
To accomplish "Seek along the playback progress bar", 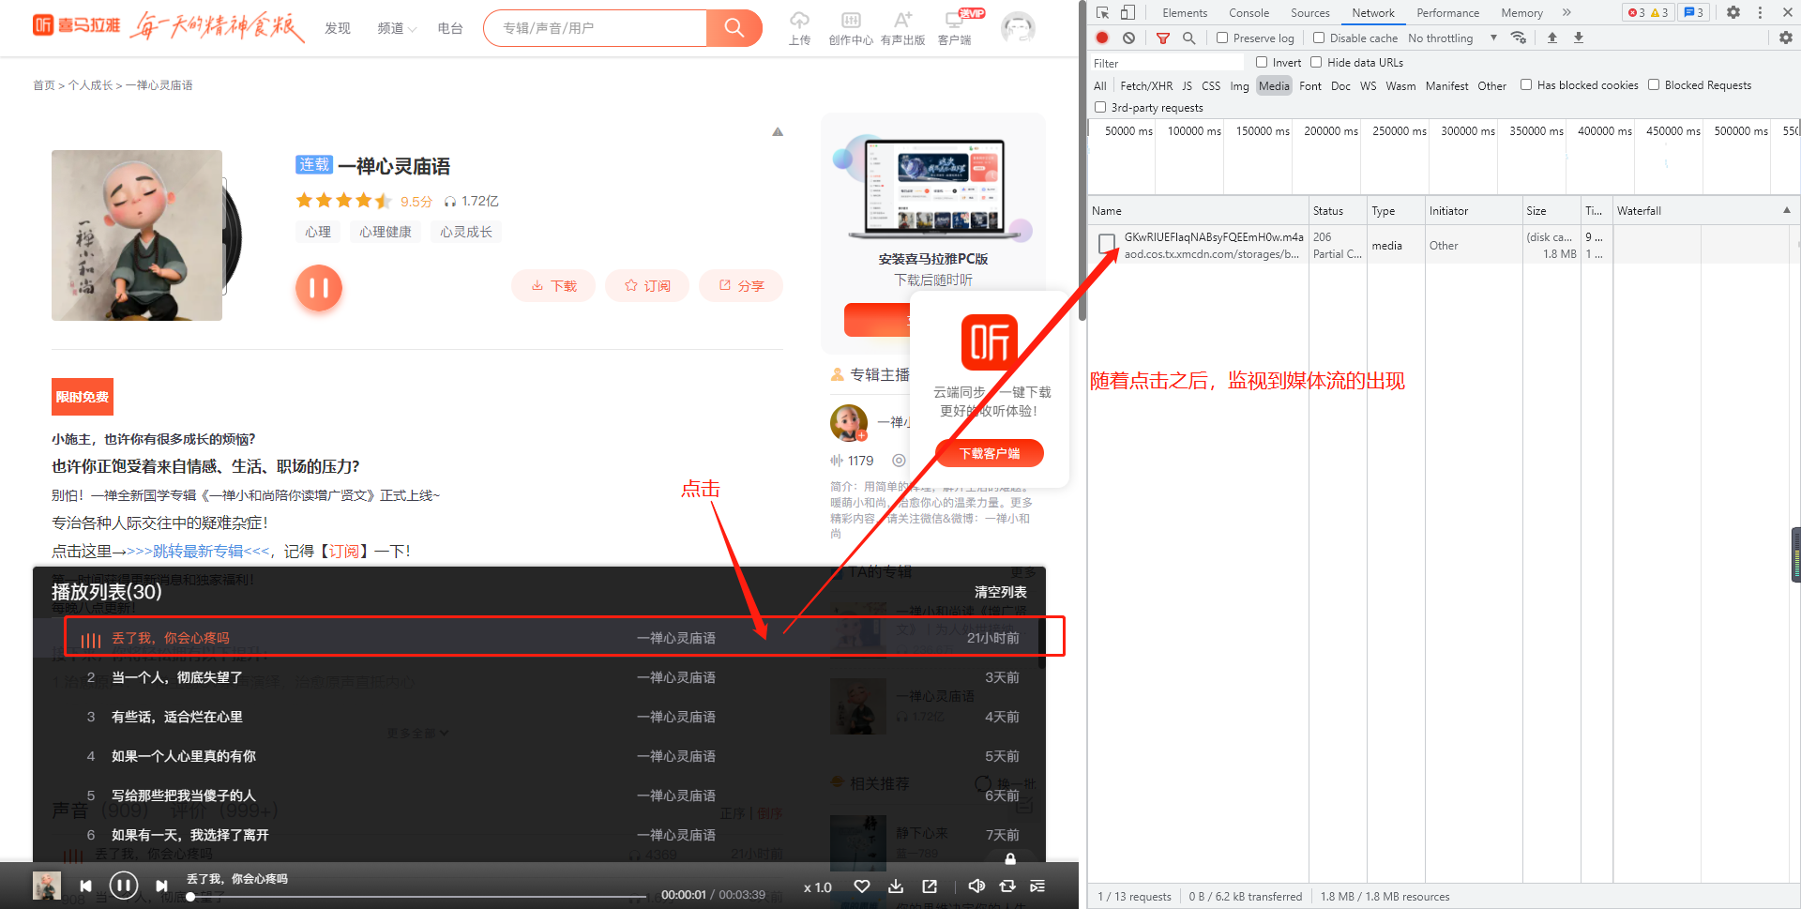I will coord(418,897).
